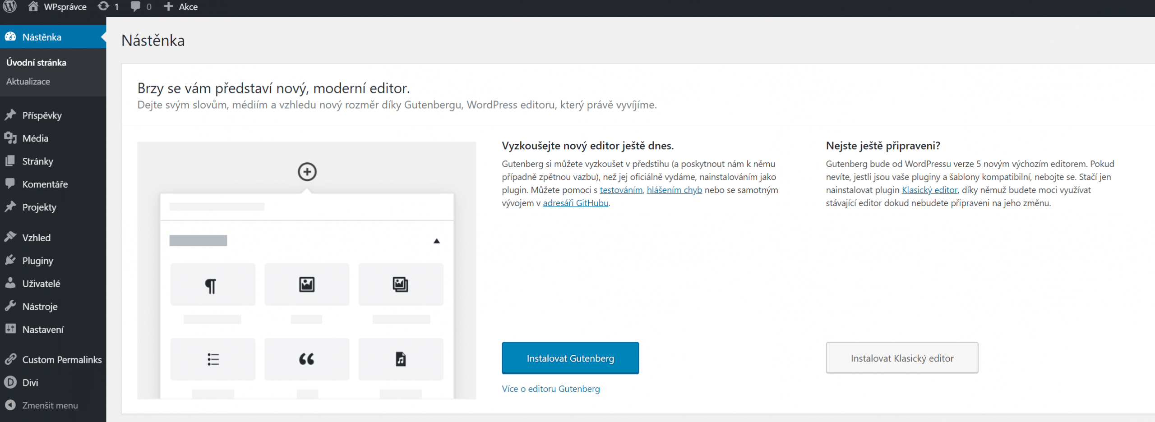Open the updates icon showing 1

(x=103, y=6)
